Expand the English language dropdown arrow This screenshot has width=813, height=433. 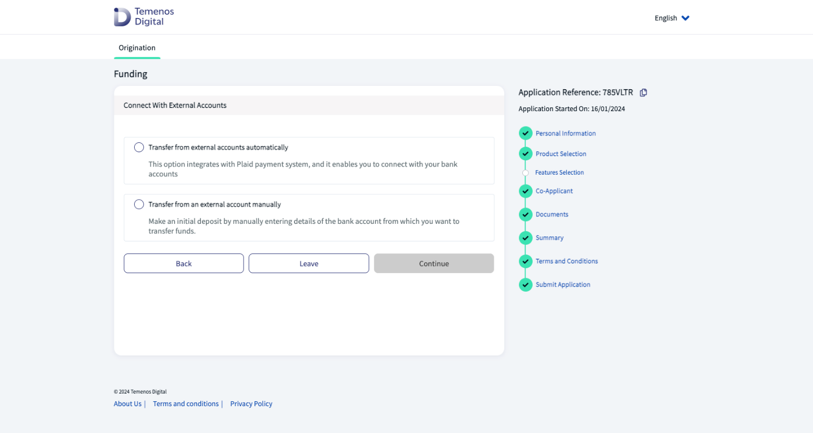pyautogui.click(x=685, y=18)
